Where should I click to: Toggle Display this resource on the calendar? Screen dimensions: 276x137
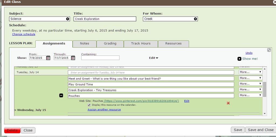89,105
